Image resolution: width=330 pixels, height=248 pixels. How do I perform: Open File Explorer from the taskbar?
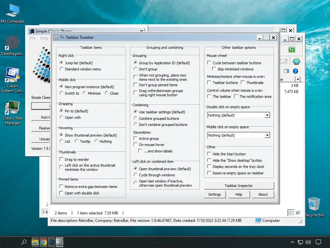coord(35,242)
